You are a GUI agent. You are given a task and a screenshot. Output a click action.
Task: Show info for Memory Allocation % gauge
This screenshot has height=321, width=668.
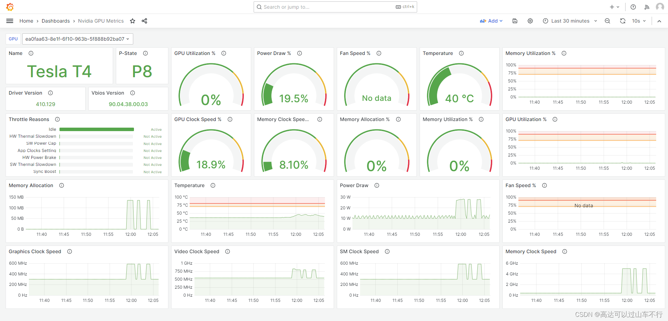[398, 119]
